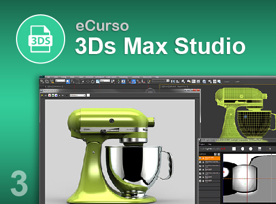Select the Select and Link tool
276x204 pixels.
pos(42,81)
